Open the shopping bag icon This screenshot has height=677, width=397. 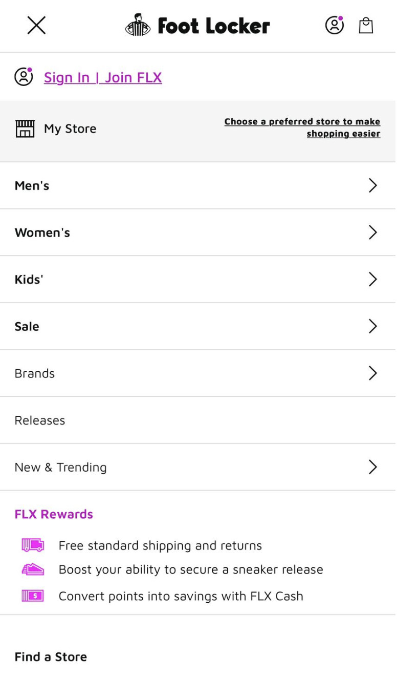(x=366, y=25)
